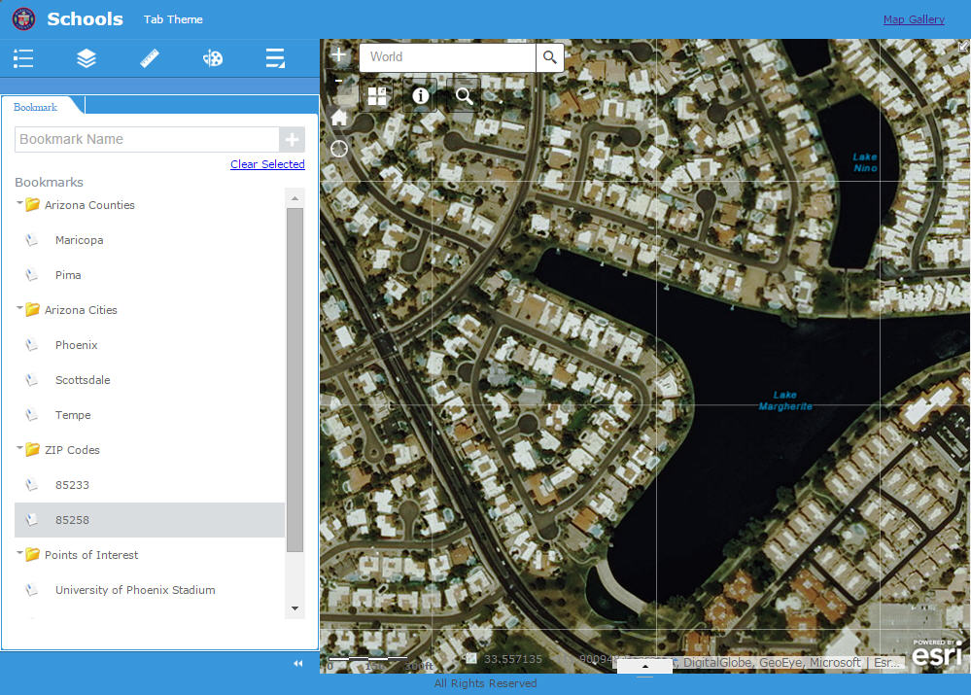Viewport: 971px width, 695px height.
Task: Collapse the Arizona Cities folder arrow
Action: pos(19,307)
